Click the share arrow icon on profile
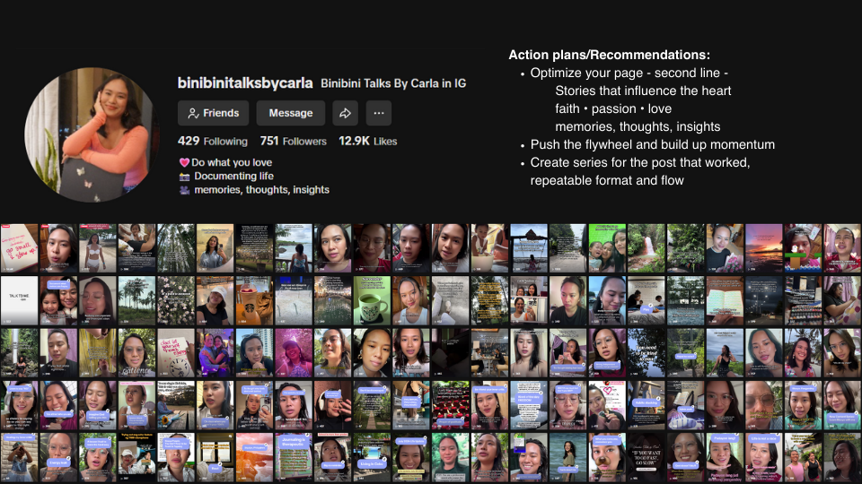This screenshot has height=484, width=862. (345, 113)
